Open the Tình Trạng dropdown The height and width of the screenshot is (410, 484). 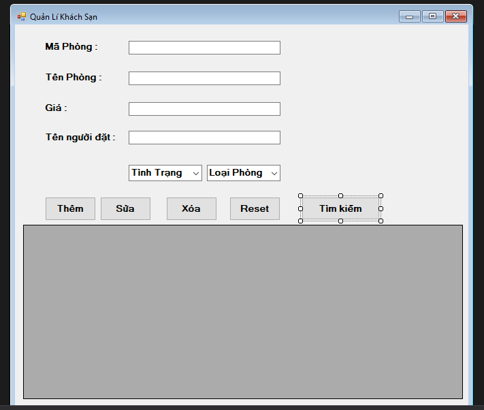165,173
